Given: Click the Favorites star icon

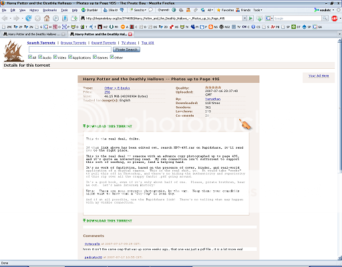Looking at the screenshot, I should pos(218,10).
